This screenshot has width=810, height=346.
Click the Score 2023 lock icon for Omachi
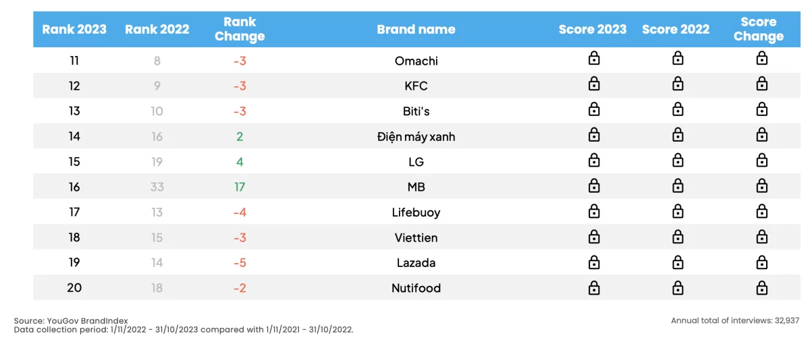coord(594,59)
